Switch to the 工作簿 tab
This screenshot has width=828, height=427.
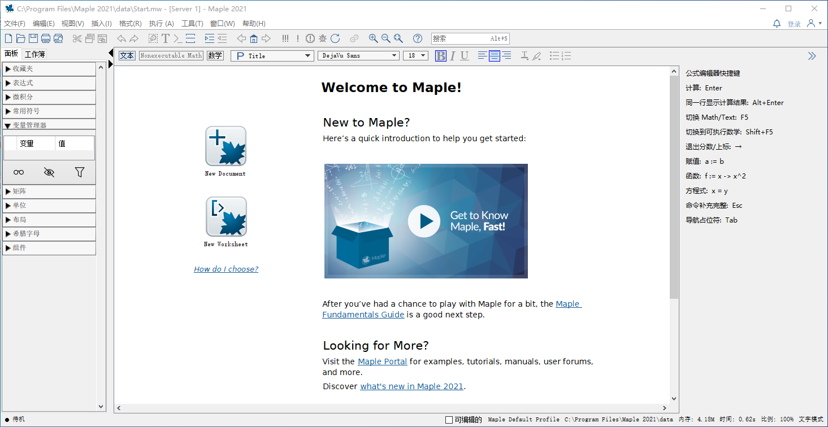(x=34, y=54)
